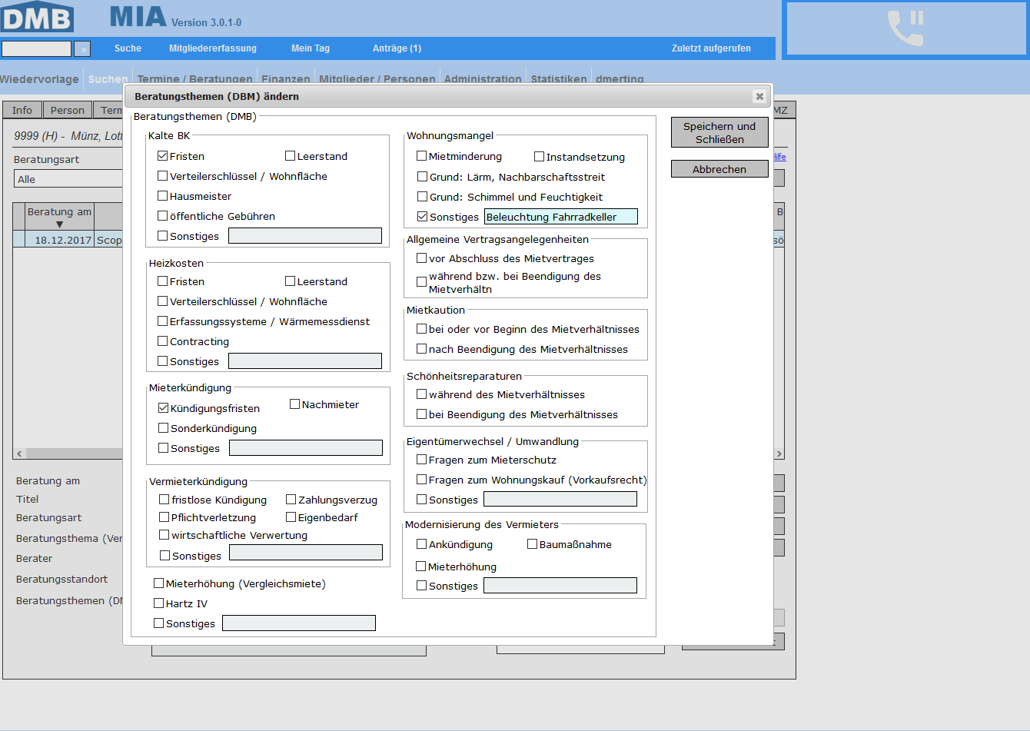Click Speichern und Schließen button
Screen dimensions: 1030x731
pyautogui.click(x=719, y=132)
